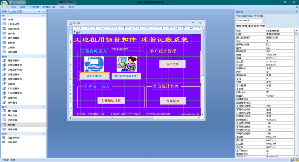
Task: Click the woman-at-computer image on form
Action: pos(126,64)
